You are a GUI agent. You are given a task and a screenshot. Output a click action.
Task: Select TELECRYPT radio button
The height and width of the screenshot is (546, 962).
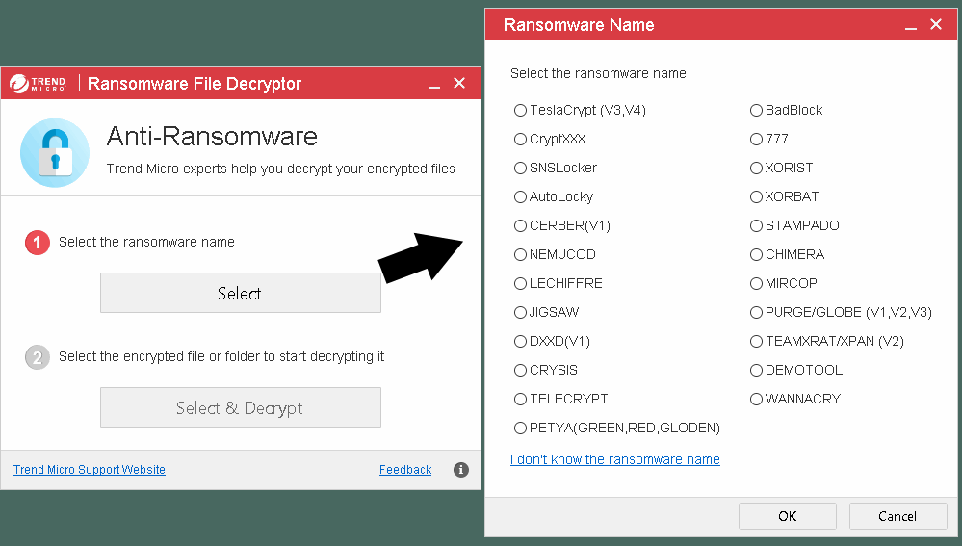[520, 400]
